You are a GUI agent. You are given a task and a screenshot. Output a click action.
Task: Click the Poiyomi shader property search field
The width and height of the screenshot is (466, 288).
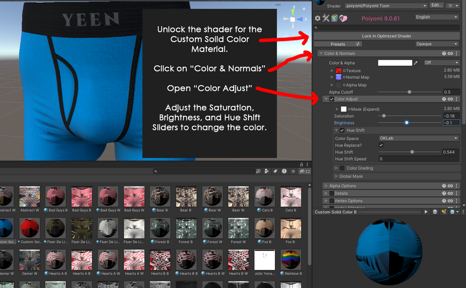tap(387, 28)
